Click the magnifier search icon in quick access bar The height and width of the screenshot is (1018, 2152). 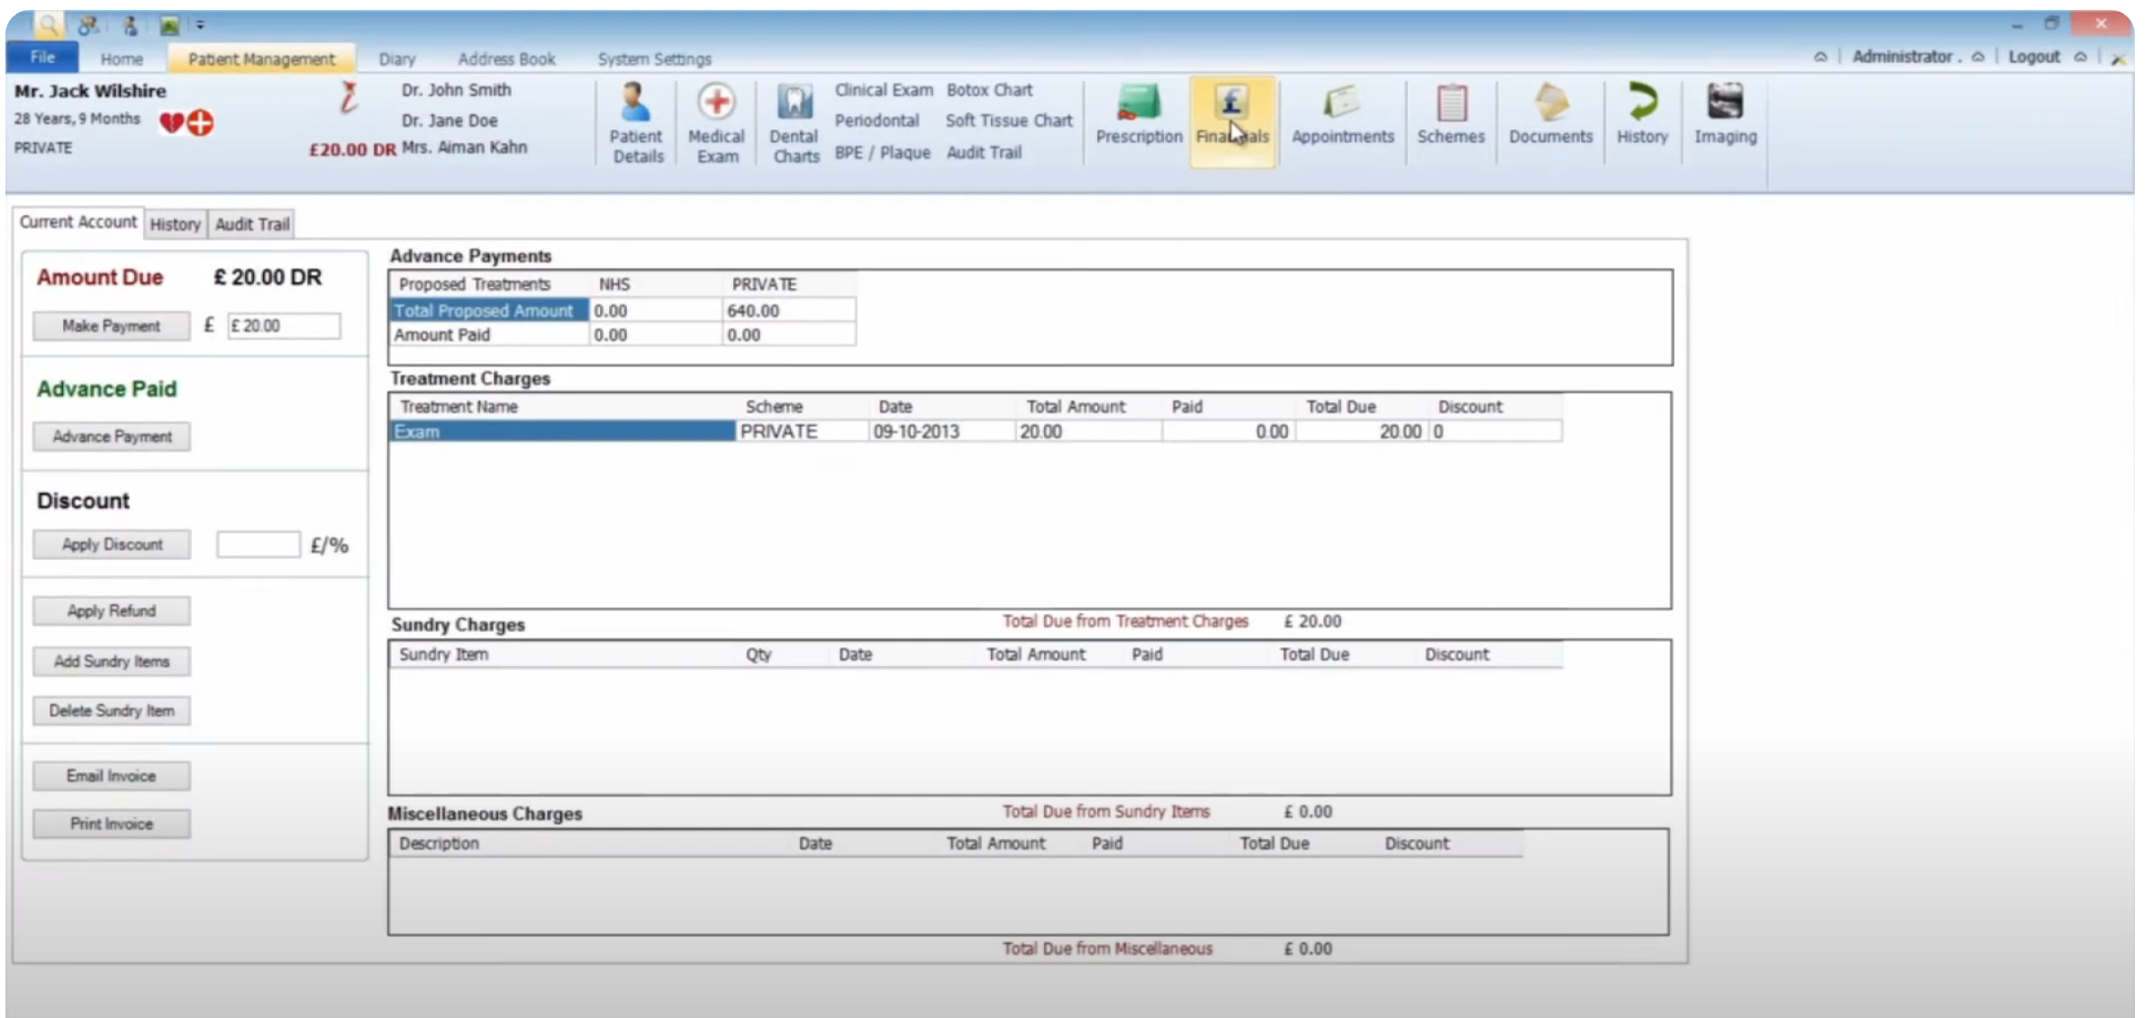[48, 24]
